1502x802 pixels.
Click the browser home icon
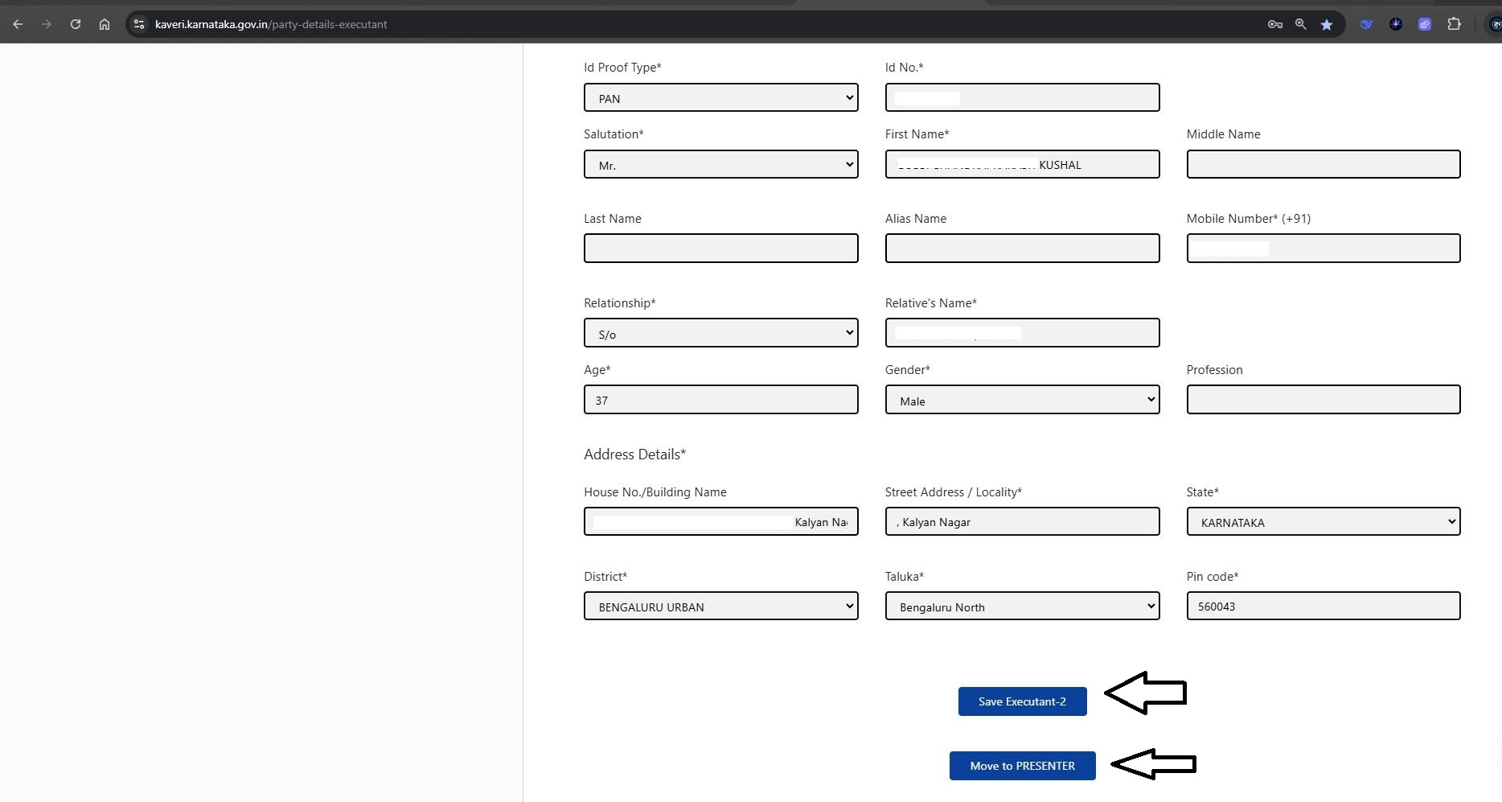click(x=105, y=24)
